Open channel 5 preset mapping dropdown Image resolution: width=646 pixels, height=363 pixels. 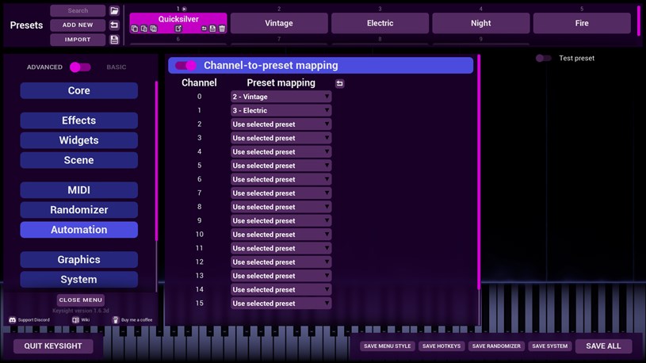pyautogui.click(x=281, y=166)
